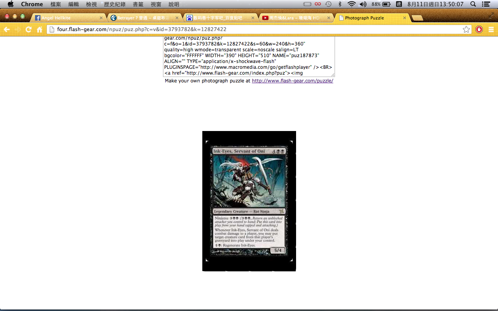
Task: Click the Wi-Fi status icon
Action: (351, 4)
